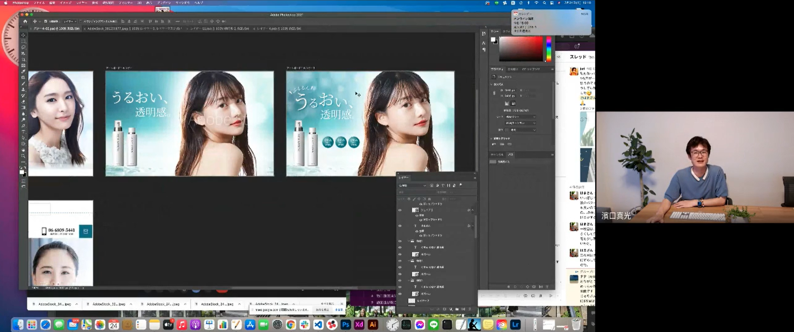
Task: Click the align top edges icon
Action: [x=150, y=21]
